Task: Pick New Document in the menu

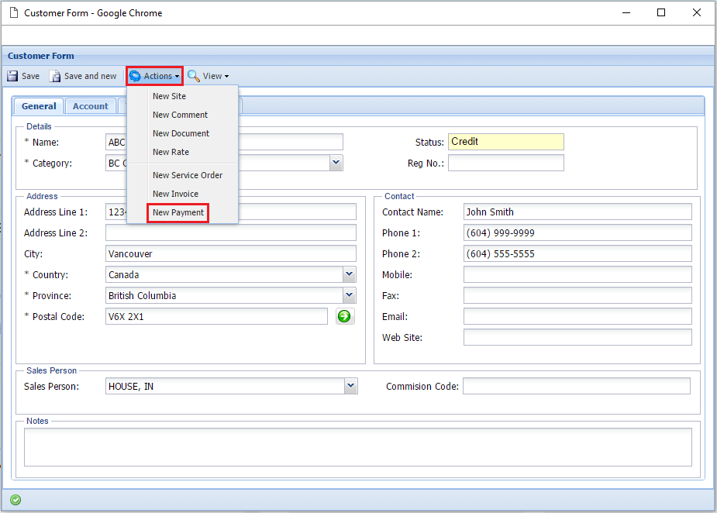Action: 181,133
